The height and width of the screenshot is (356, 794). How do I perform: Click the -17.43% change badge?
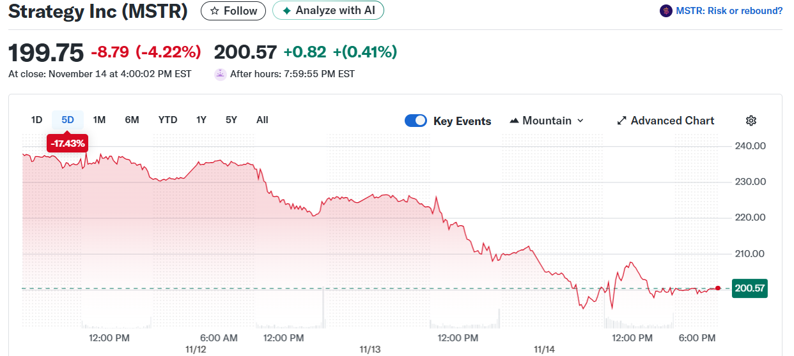(x=67, y=144)
